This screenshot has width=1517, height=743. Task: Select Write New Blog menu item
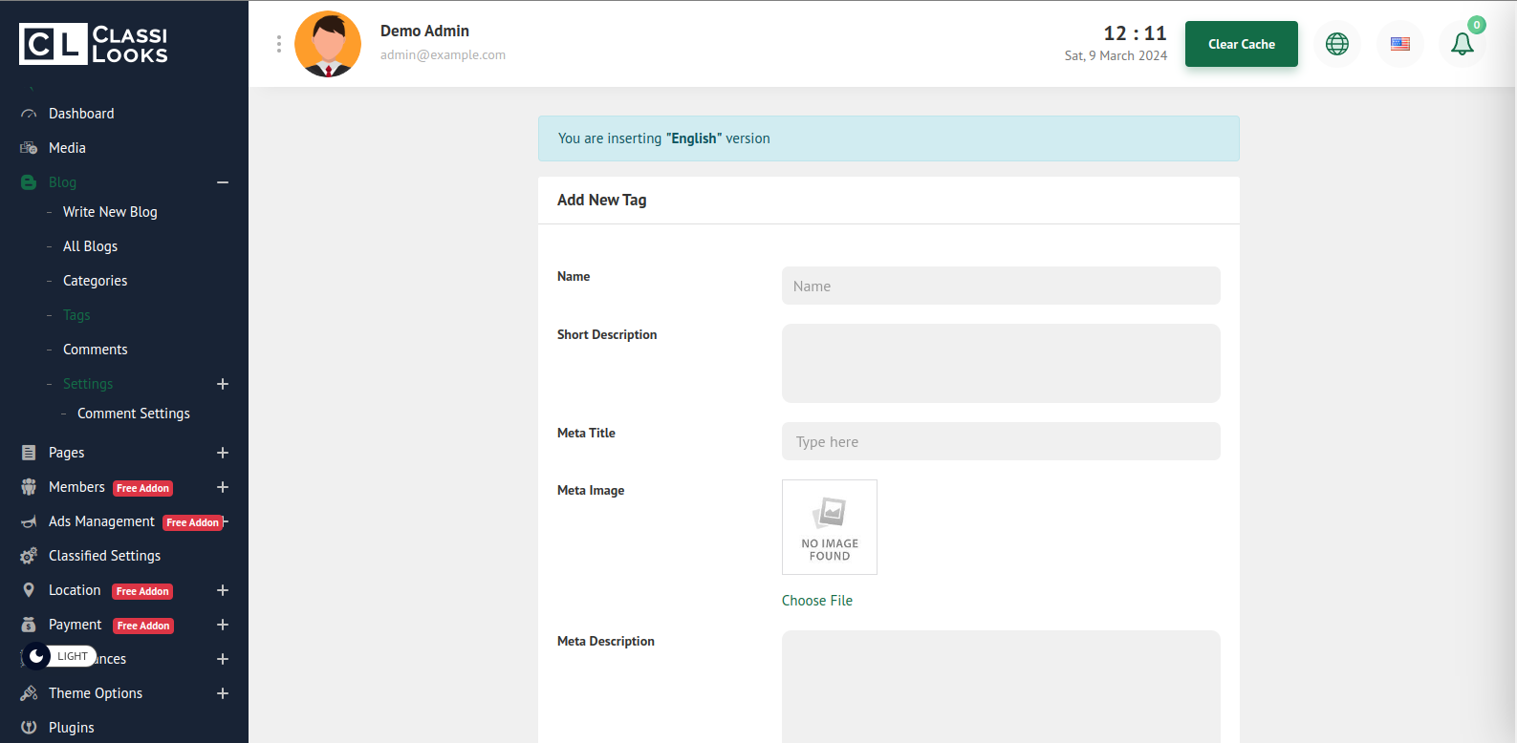pyautogui.click(x=110, y=212)
